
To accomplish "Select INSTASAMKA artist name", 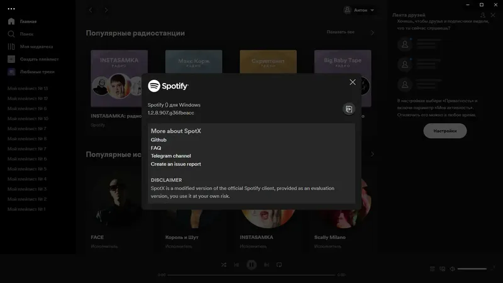I will (257, 237).
